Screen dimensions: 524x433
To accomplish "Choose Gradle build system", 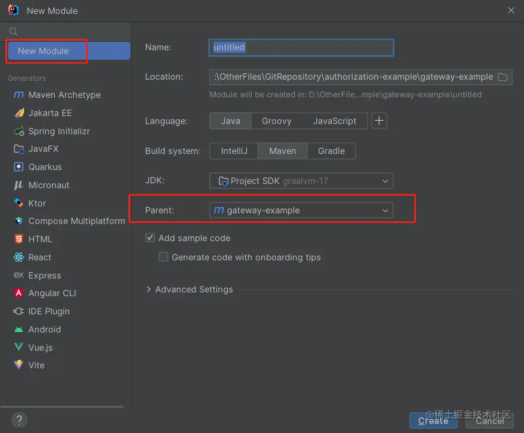I will 331,151.
